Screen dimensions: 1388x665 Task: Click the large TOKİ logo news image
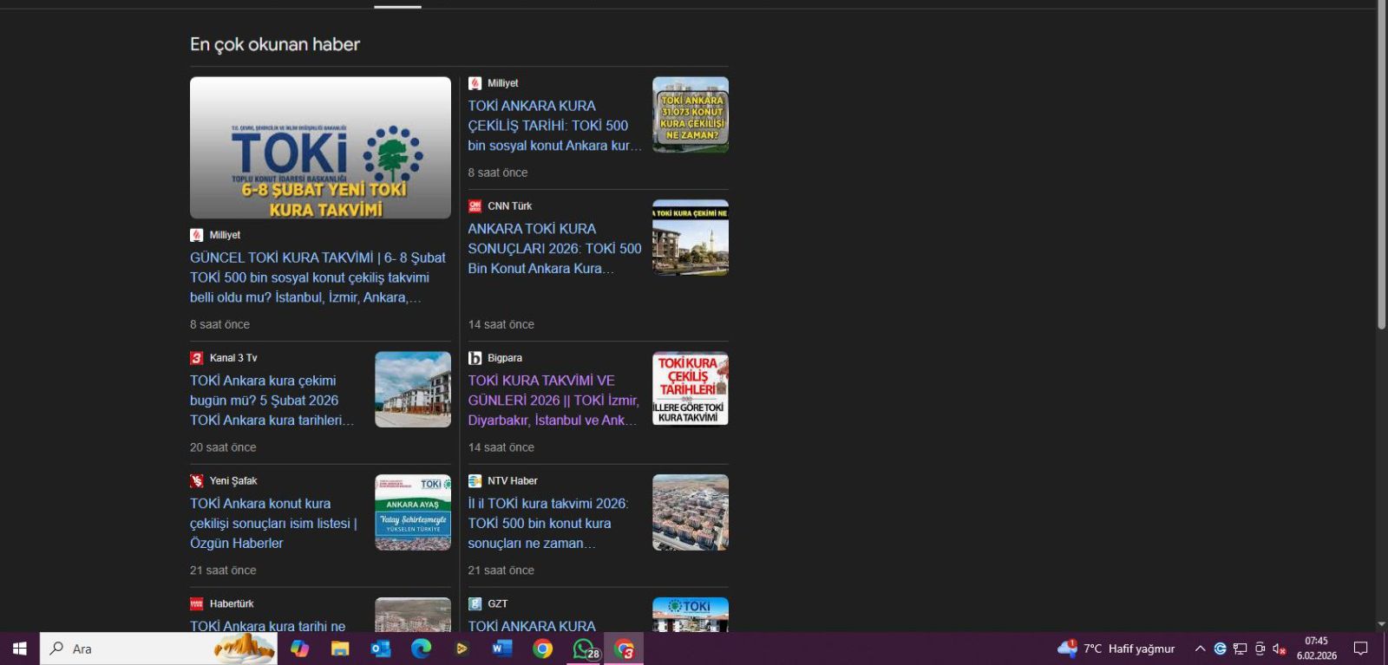point(320,147)
